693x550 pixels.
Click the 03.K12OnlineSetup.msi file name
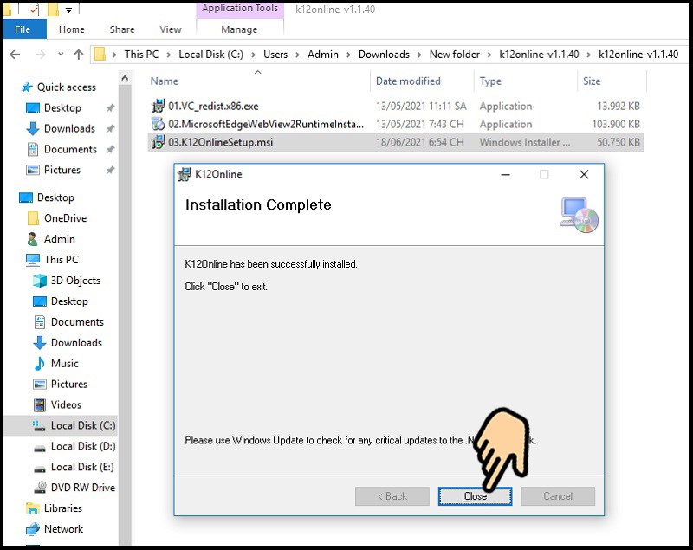point(221,142)
